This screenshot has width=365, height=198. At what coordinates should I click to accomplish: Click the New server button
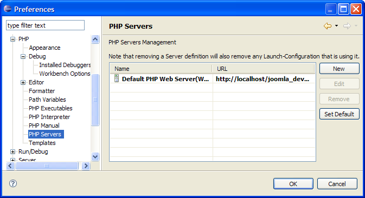click(x=339, y=69)
